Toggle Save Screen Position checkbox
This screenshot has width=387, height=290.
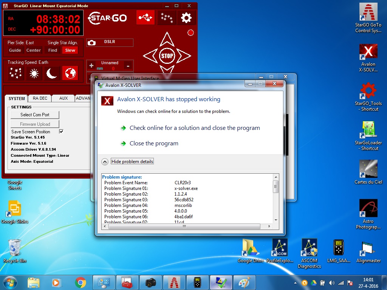pyautogui.click(x=61, y=131)
